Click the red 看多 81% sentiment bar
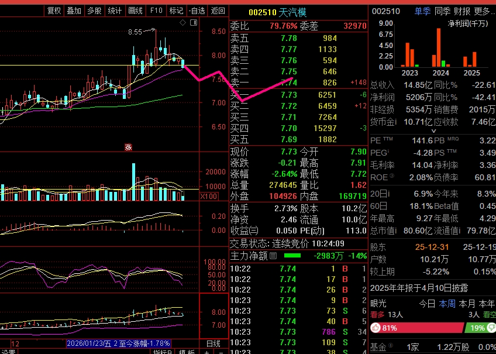The image size is (496, 354). pos(417,328)
